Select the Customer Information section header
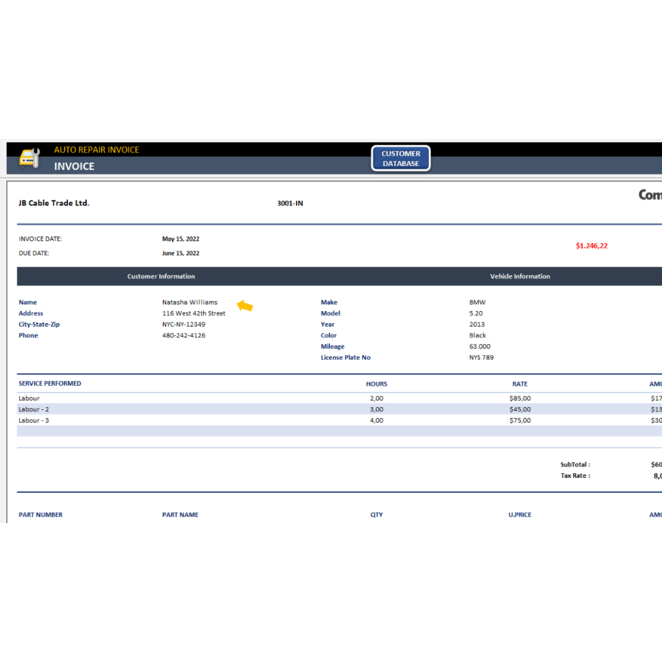The height and width of the screenshot is (662, 662). [160, 276]
